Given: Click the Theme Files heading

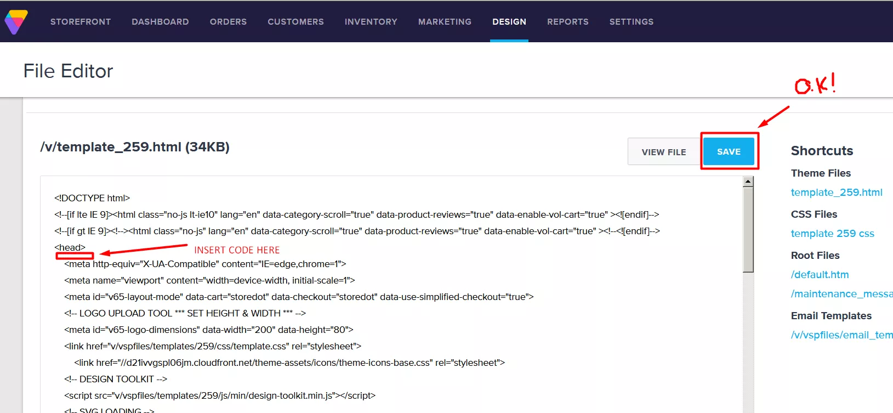Looking at the screenshot, I should coord(821,173).
